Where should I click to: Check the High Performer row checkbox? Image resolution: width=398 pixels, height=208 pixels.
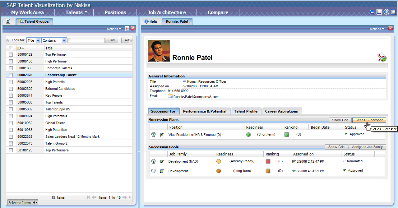point(11,62)
